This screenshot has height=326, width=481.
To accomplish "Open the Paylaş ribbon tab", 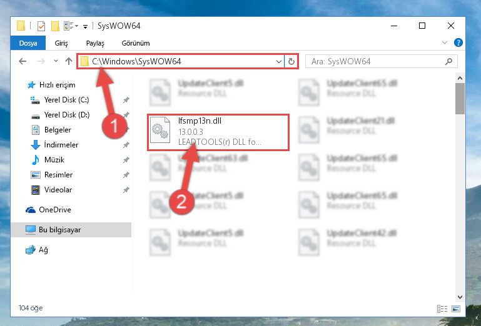I will click(x=95, y=43).
